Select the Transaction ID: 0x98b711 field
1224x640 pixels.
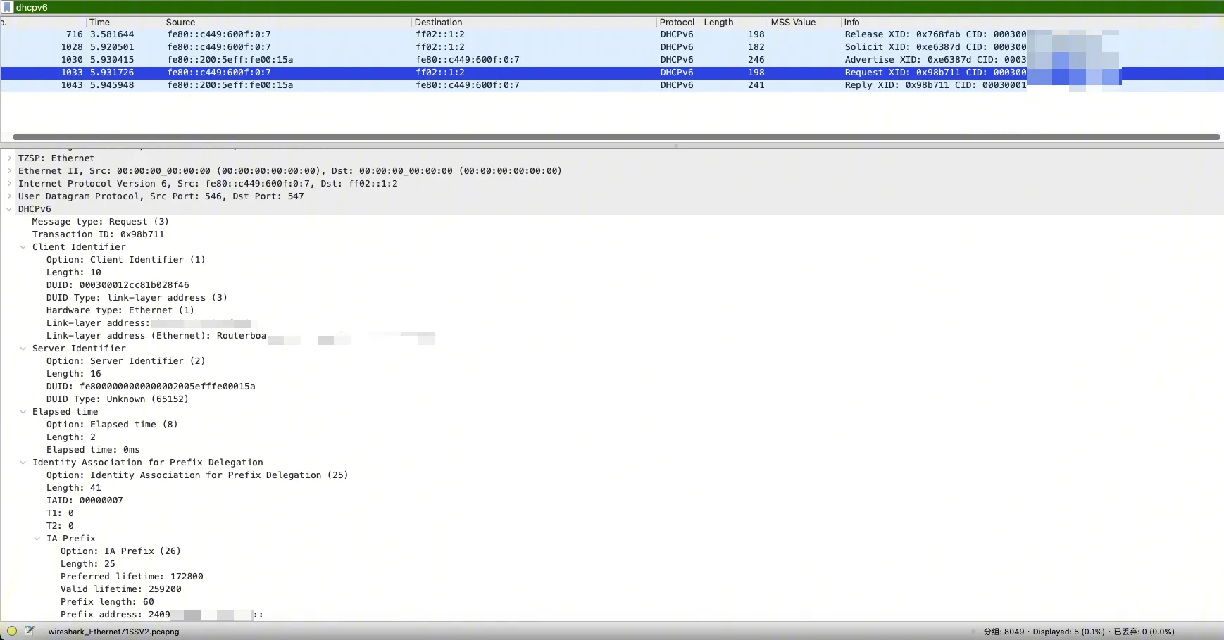click(x=98, y=234)
